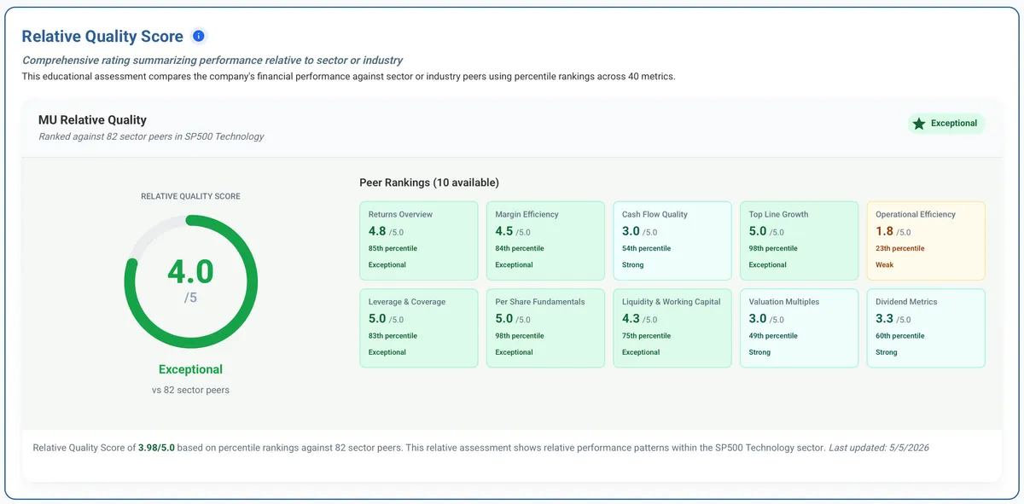Viewport: 1024px width, 504px height.
Task: Open the Operational Efficiency weak card
Action: [926, 240]
